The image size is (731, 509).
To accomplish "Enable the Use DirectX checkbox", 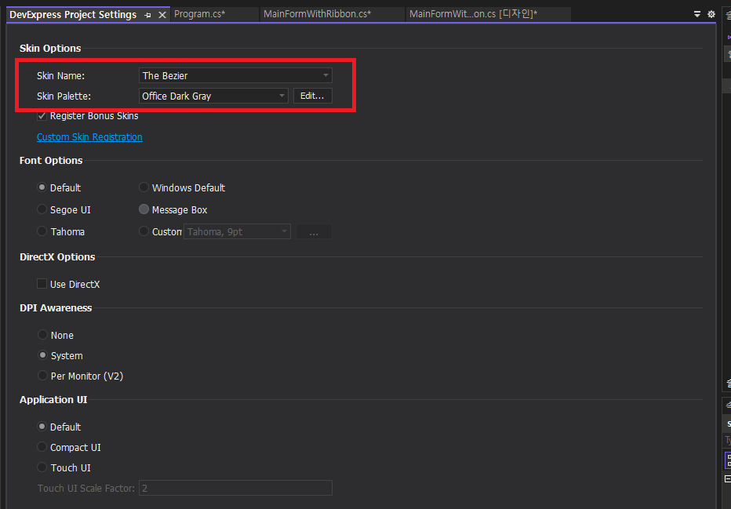I will (42, 284).
